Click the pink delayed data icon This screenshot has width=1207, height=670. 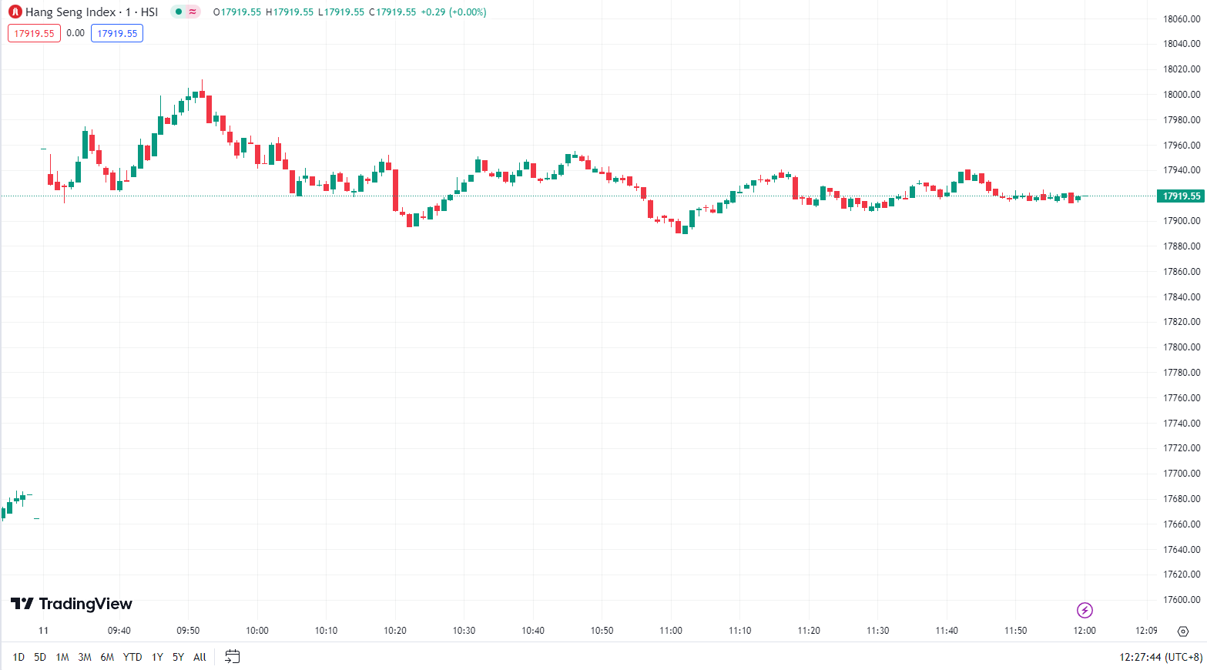[x=193, y=12]
